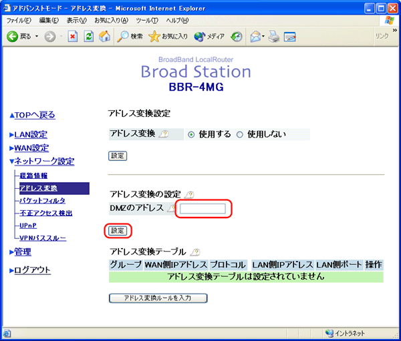The image size is (401, 341).
Task: Click 設定 button below アドレス変換 radio options
Action: tap(118, 155)
